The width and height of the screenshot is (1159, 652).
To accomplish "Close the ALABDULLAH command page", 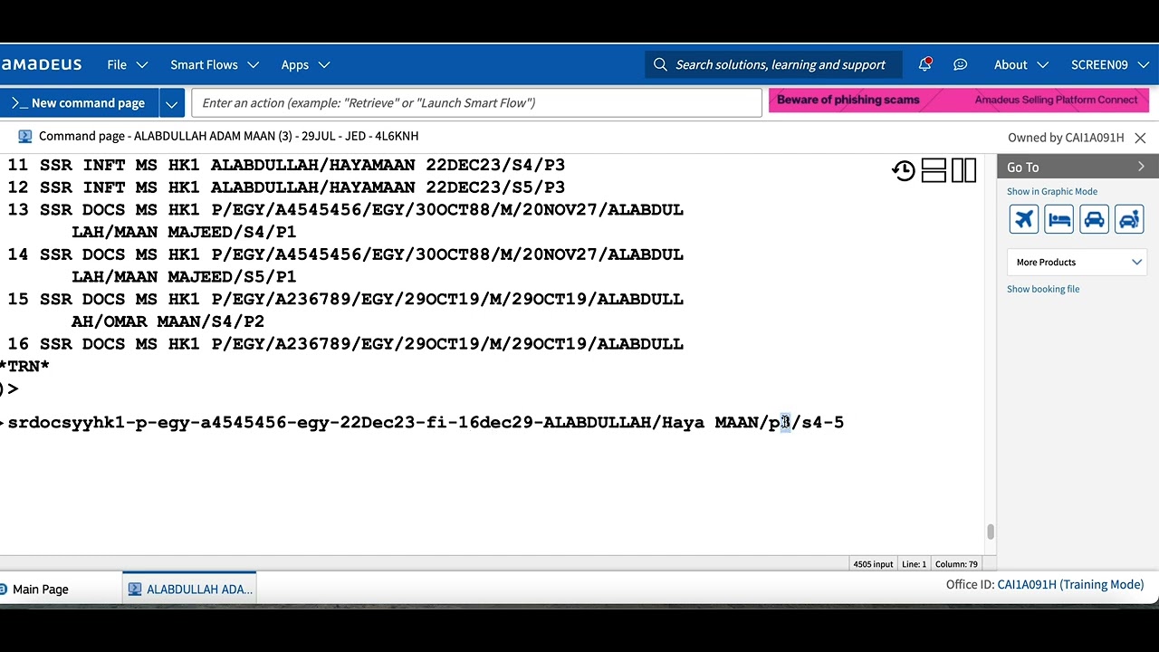I will (x=1140, y=138).
